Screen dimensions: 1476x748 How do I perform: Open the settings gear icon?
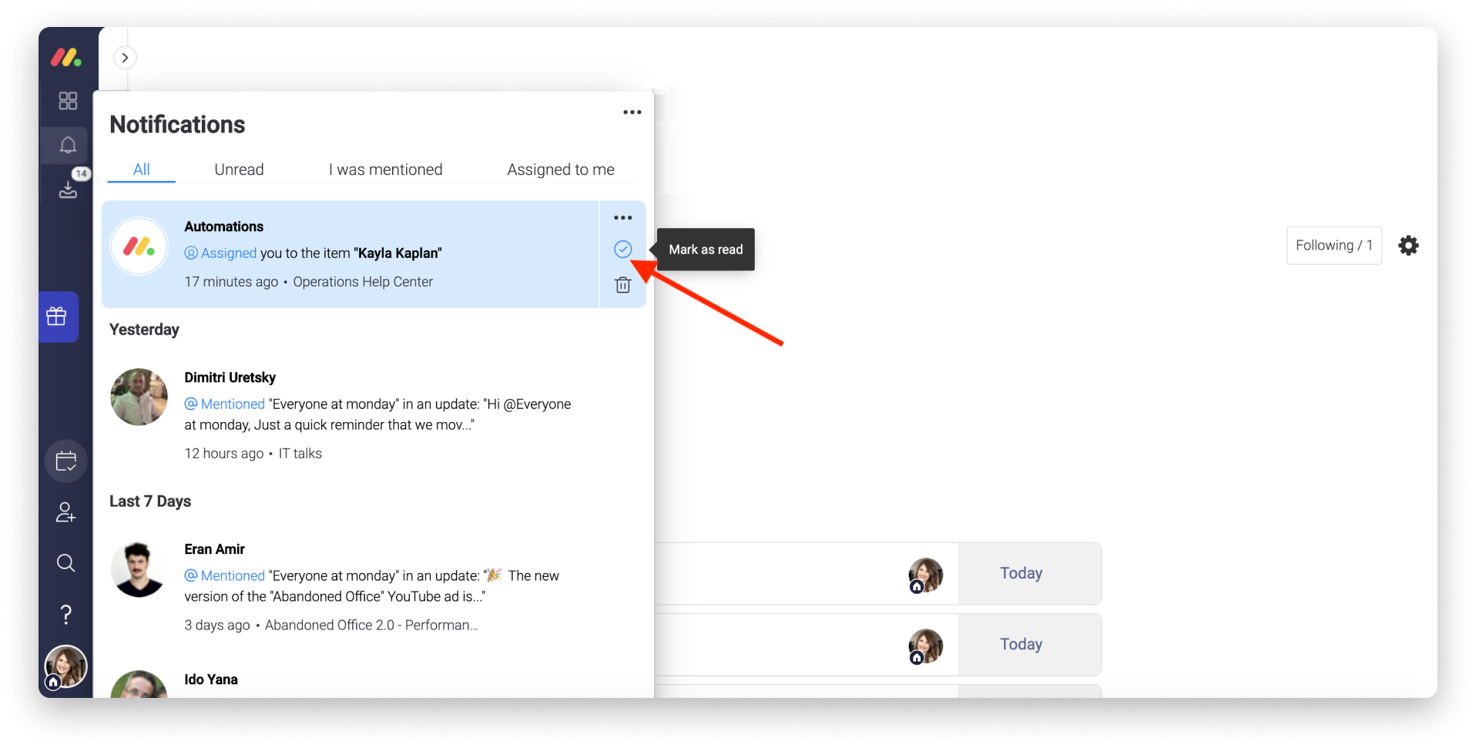pos(1409,246)
